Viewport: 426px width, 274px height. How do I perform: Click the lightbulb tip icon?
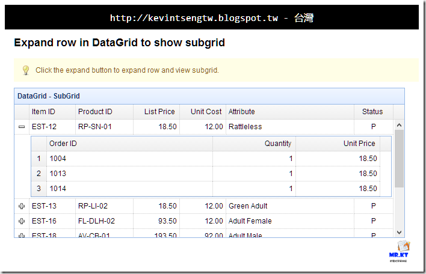coord(26,70)
